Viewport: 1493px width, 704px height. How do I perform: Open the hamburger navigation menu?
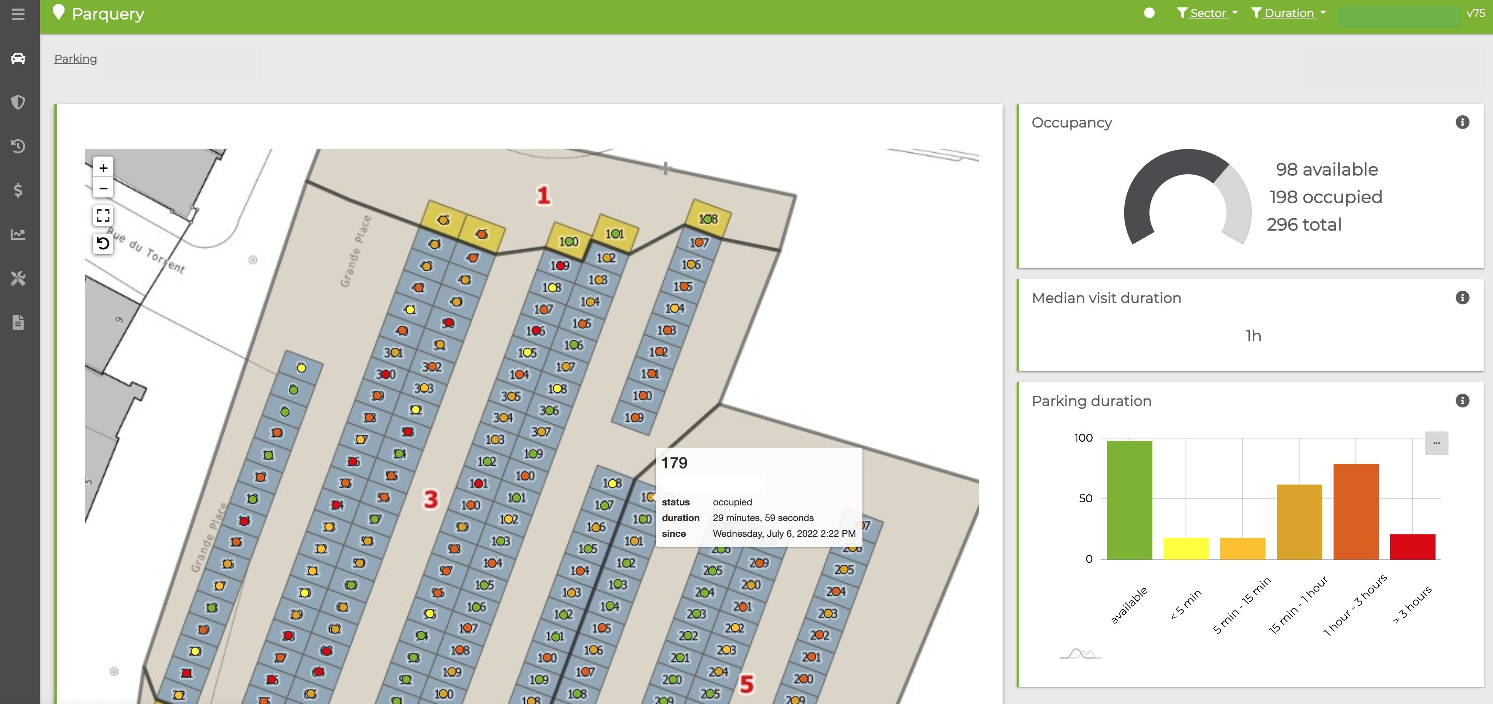coord(18,15)
